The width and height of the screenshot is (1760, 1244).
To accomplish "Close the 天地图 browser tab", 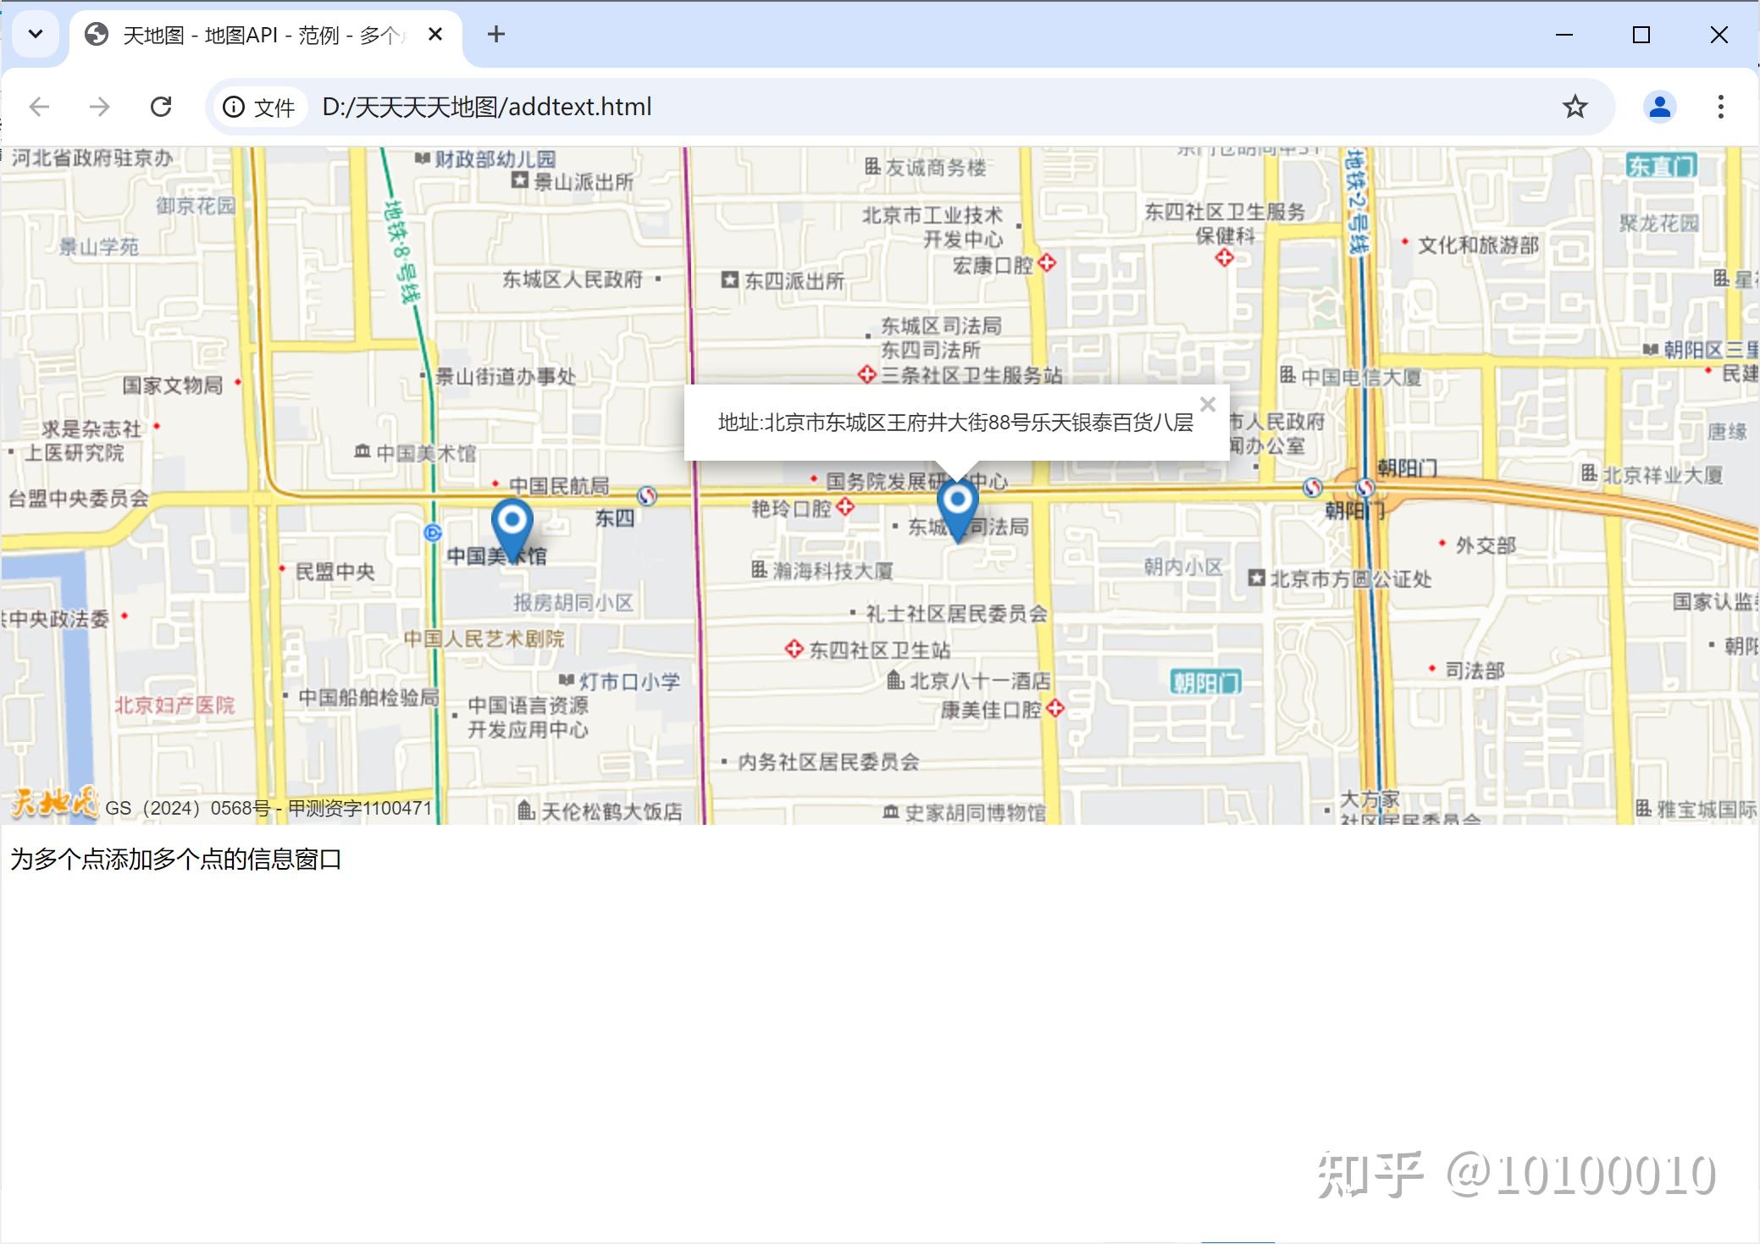I will [435, 35].
